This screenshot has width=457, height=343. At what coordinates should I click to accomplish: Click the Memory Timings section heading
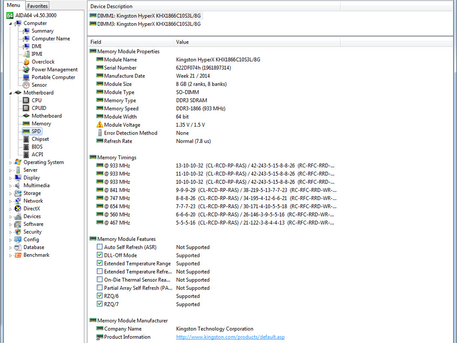[117, 158]
